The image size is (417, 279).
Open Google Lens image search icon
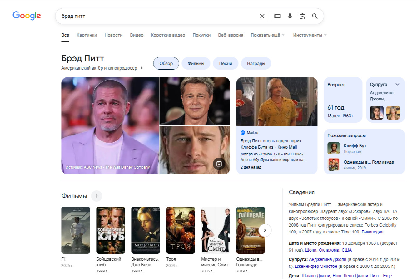point(302,16)
